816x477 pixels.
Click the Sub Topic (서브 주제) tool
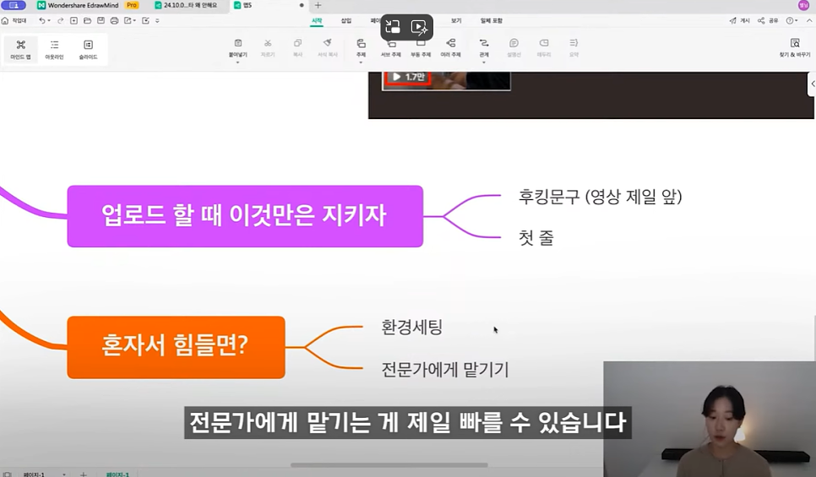(391, 48)
